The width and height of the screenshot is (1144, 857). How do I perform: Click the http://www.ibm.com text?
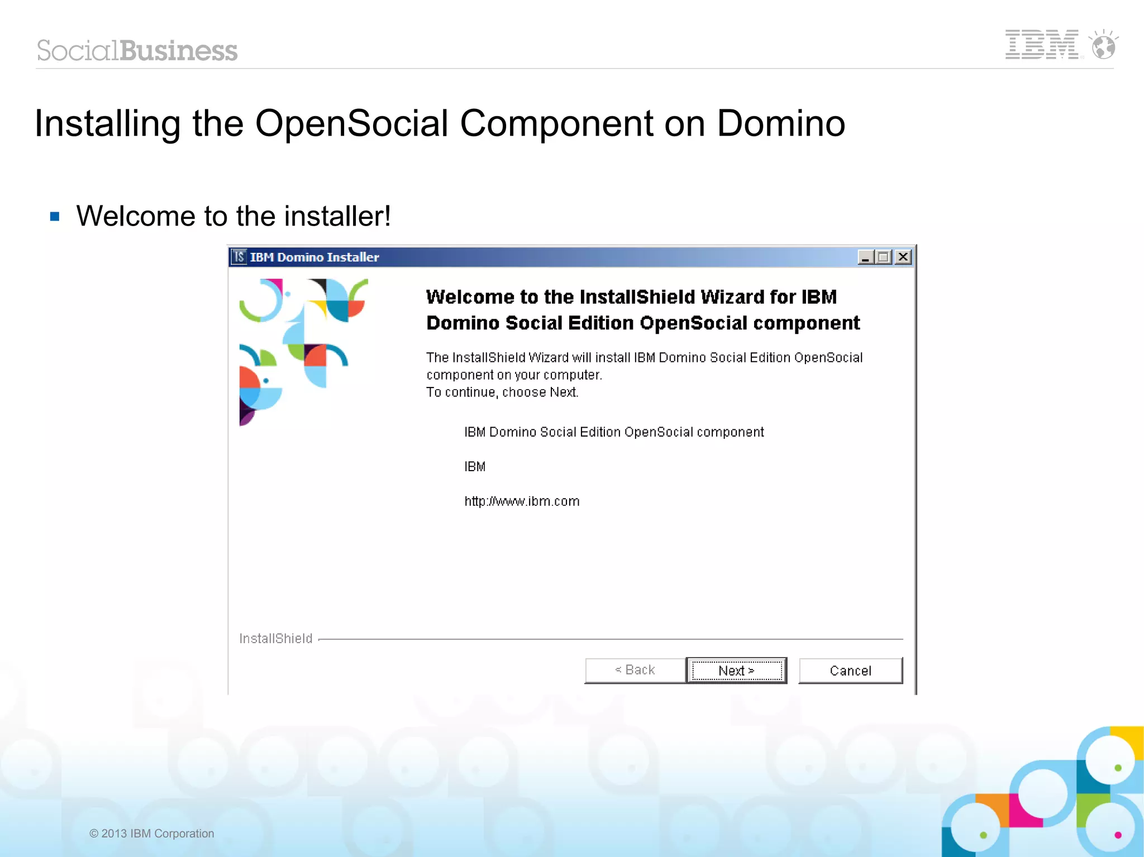pos(522,501)
